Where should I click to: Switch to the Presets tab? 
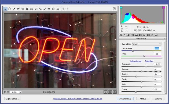152,35
